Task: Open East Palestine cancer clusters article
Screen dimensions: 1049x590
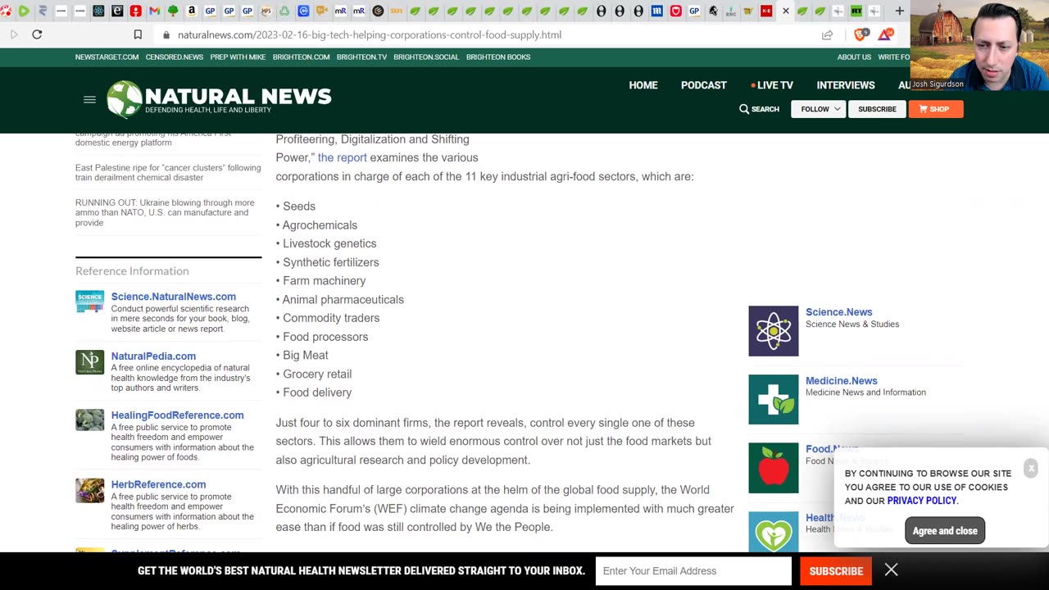Action: point(168,173)
